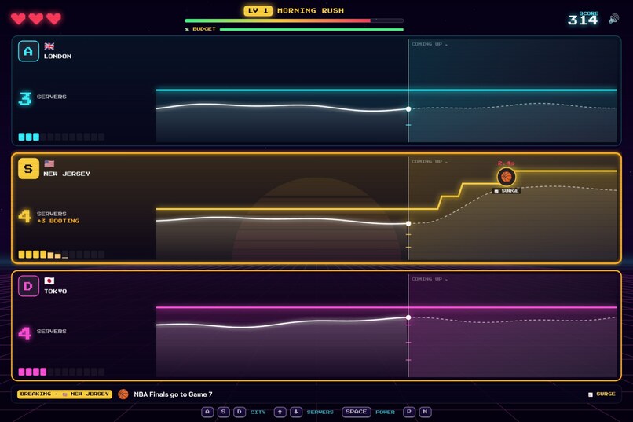Click the D key hint in bottom bar
Image resolution: width=633 pixels, height=422 pixels.
click(240, 412)
